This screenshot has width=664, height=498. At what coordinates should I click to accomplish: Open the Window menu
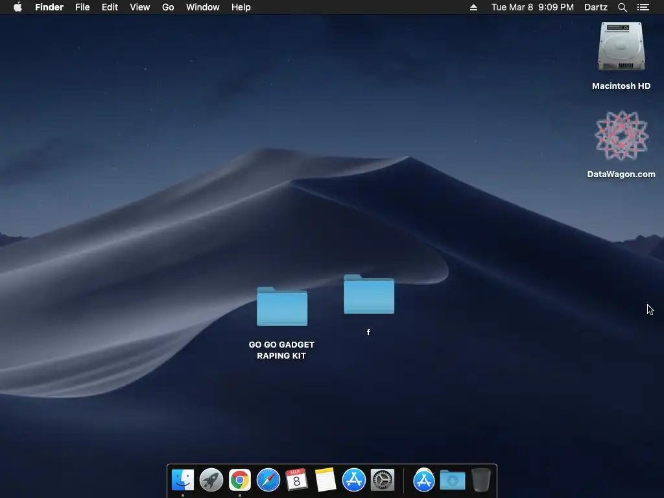(x=203, y=7)
